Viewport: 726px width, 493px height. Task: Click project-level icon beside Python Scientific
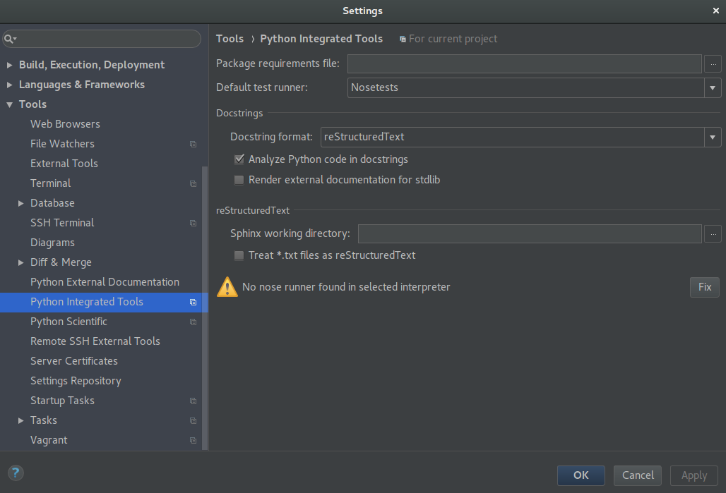193,322
